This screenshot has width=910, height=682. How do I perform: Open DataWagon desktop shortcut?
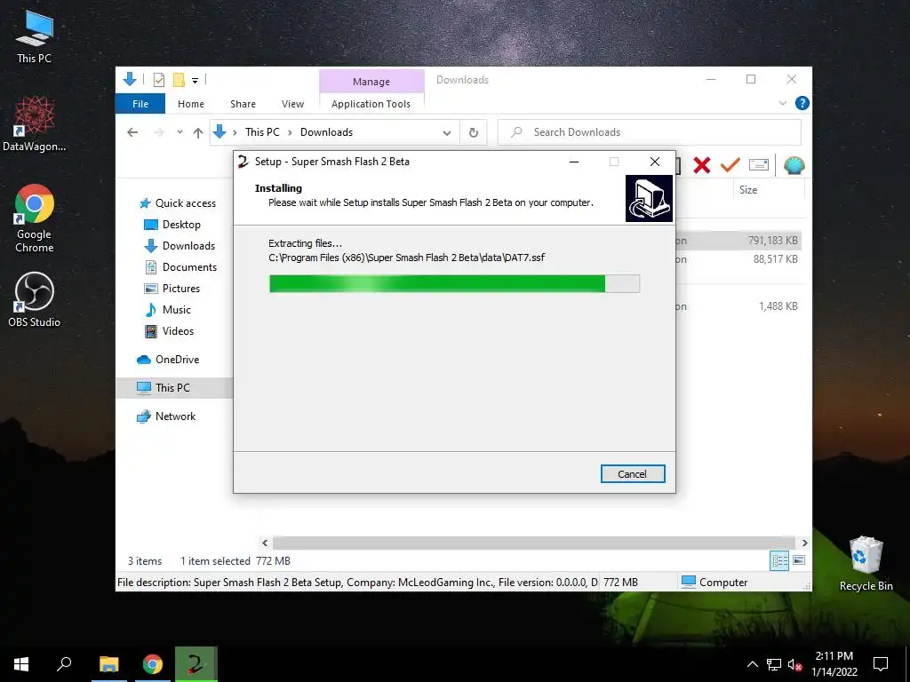[35, 124]
